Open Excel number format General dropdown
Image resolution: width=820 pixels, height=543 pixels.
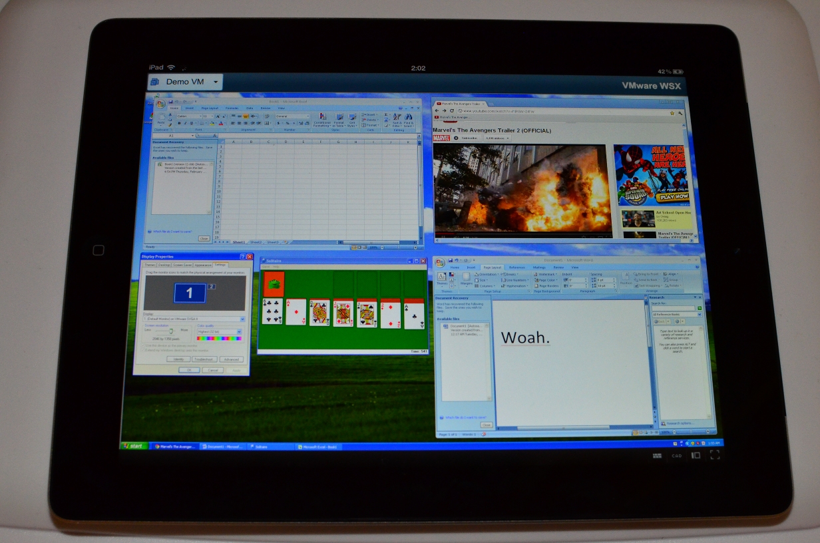[x=307, y=116]
